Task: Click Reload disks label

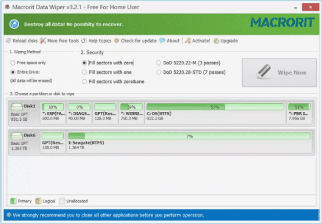Action: click(x=25, y=41)
